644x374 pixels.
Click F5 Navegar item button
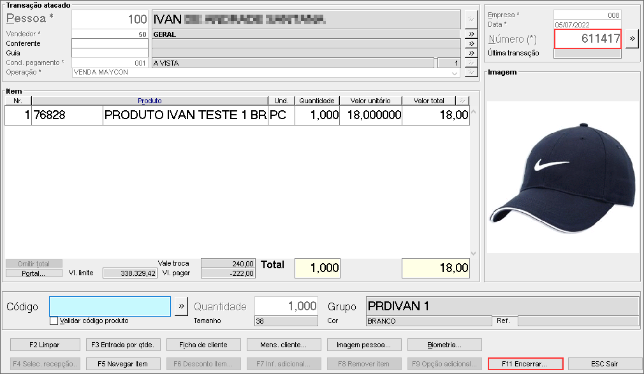tap(123, 364)
